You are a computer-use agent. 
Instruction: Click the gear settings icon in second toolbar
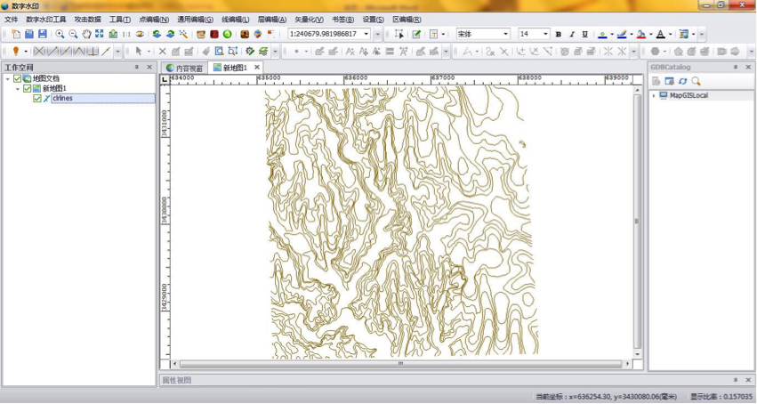point(250,51)
